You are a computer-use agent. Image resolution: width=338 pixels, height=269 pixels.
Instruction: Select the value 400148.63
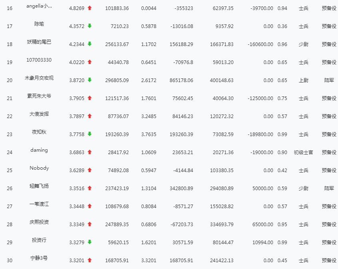tap(222, 80)
